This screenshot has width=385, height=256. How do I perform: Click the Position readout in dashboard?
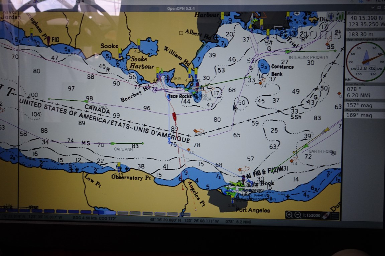click(x=365, y=21)
